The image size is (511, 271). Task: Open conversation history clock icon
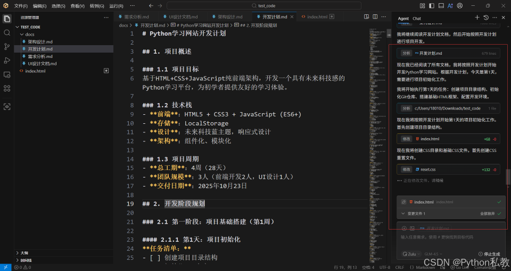[486, 18]
